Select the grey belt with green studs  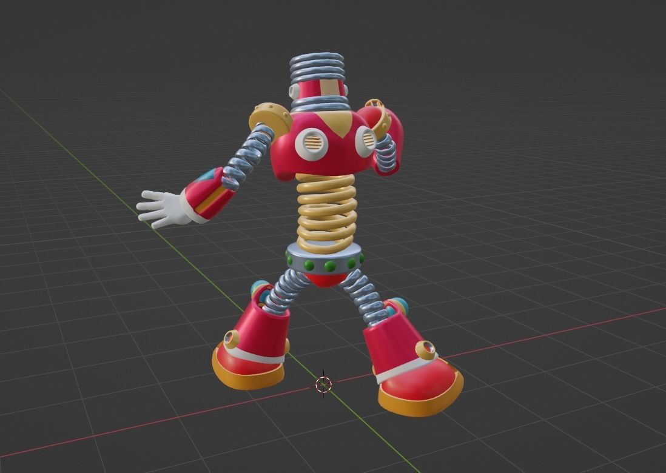coord(325,258)
